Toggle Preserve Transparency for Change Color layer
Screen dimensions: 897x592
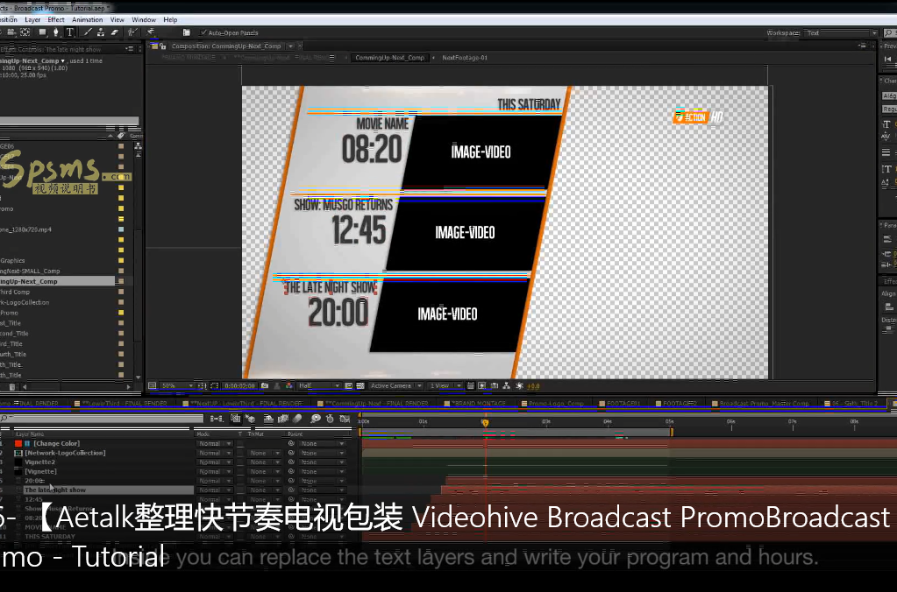coord(239,443)
